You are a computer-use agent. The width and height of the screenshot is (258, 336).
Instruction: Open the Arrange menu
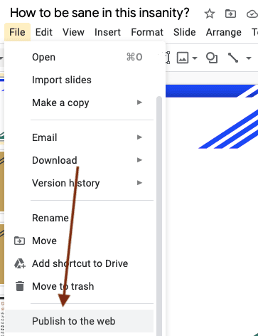(x=224, y=32)
